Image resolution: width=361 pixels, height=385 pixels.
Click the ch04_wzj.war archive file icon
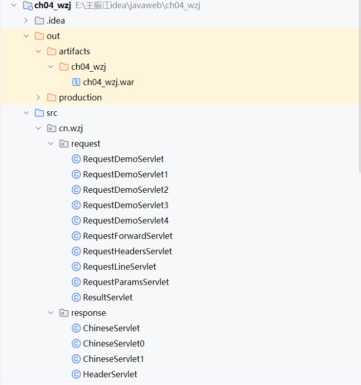(76, 82)
